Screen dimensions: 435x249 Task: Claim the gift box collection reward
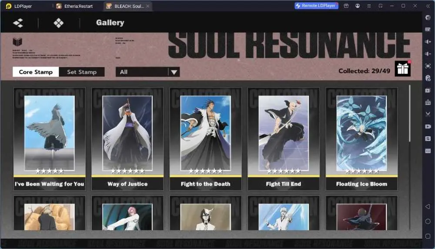[x=402, y=69]
